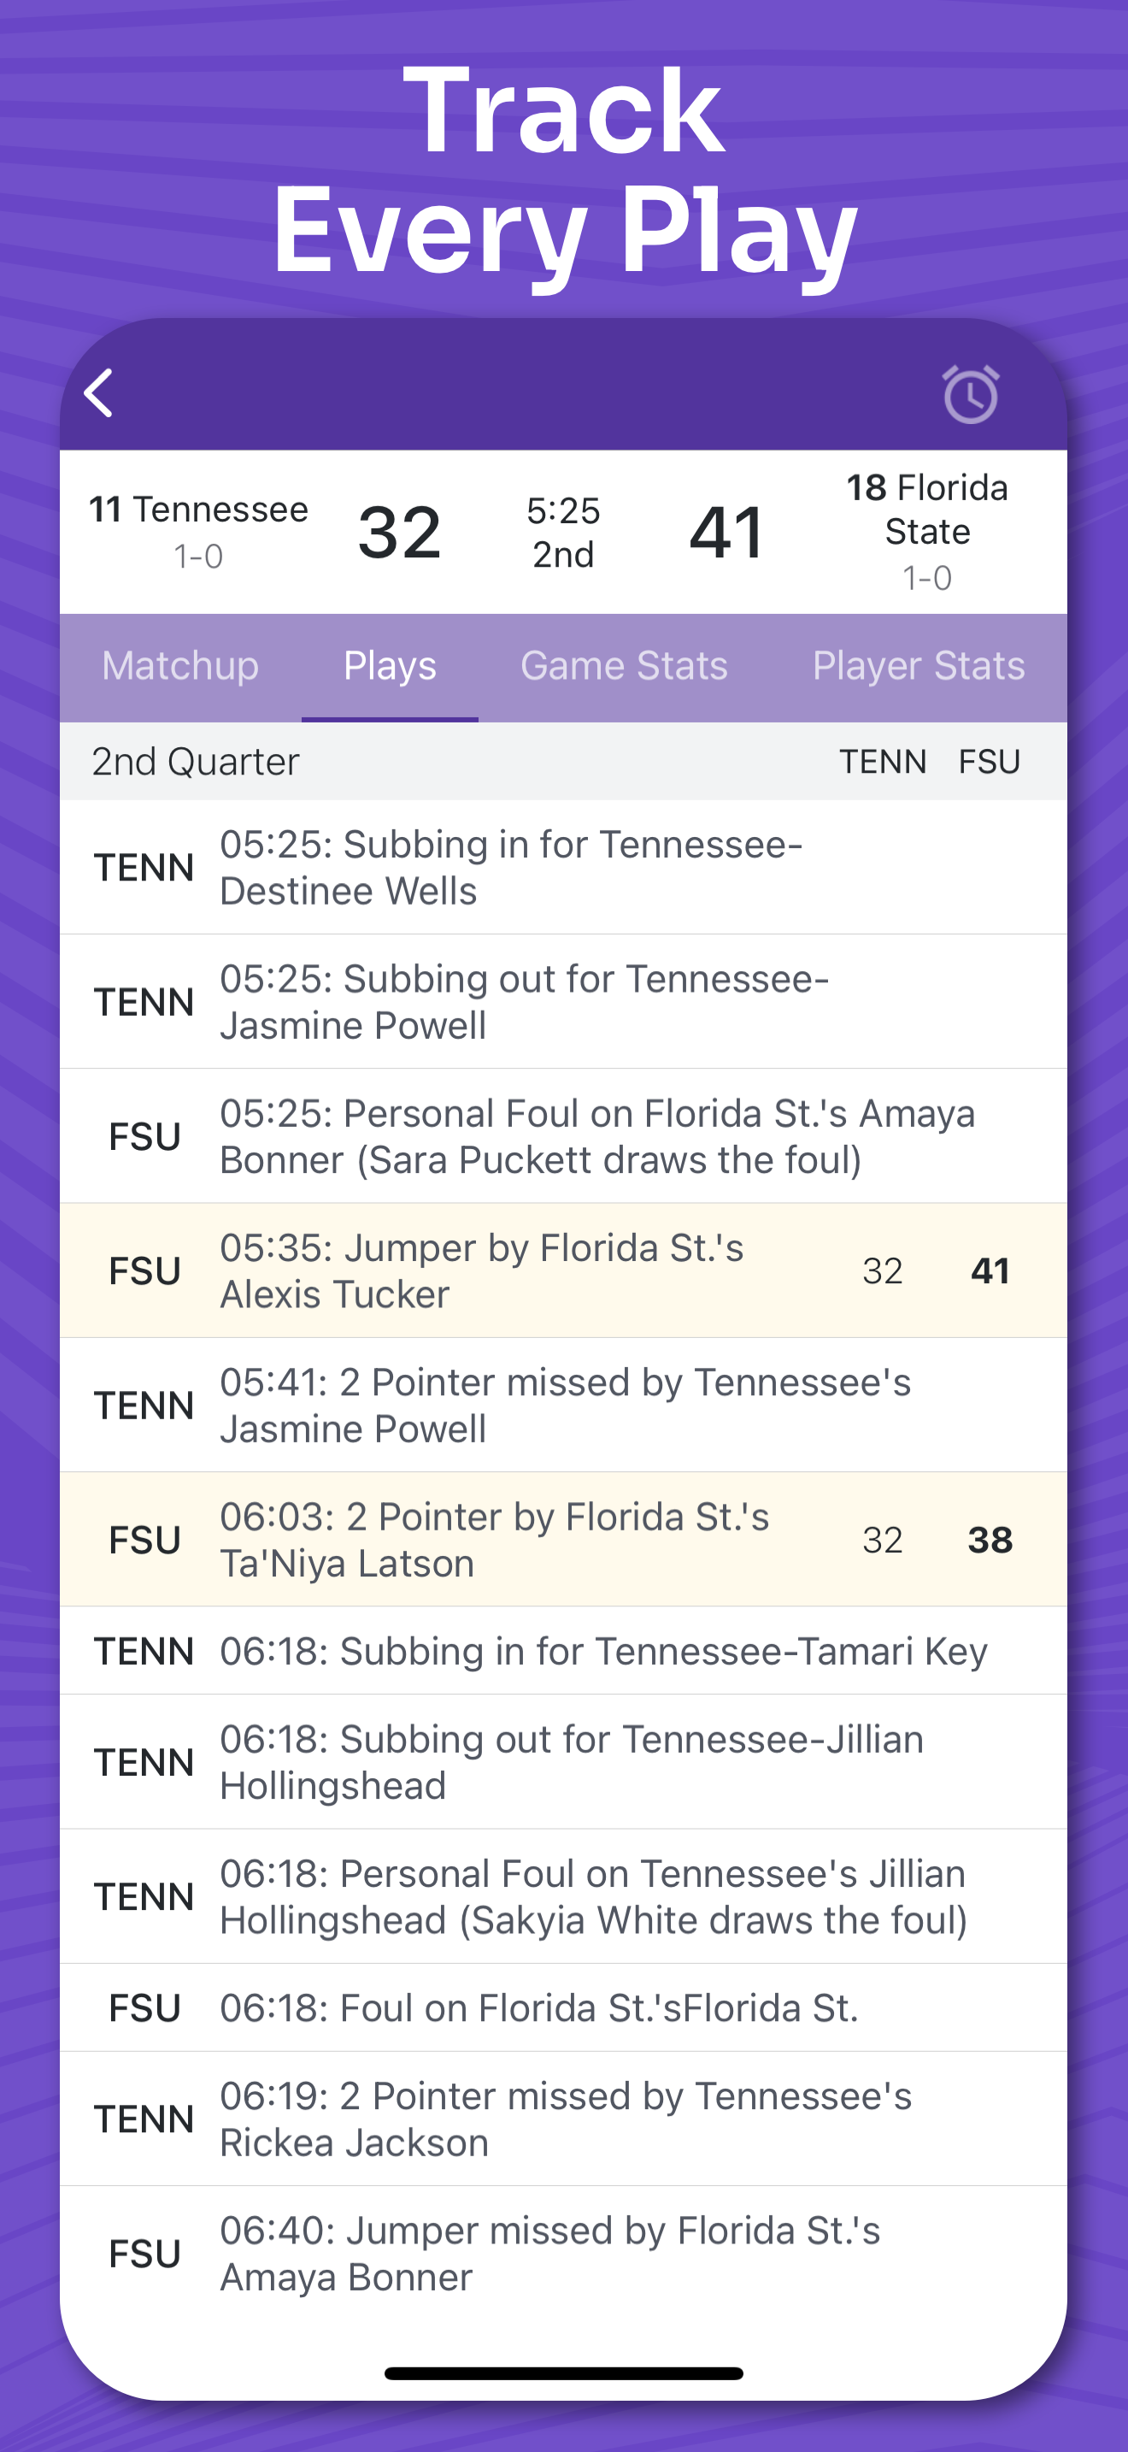The height and width of the screenshot is (2452, 1128).
Task: Tap Jasmine Powell's missed 2 Pointer play
Action: (x=565, y=1405)
